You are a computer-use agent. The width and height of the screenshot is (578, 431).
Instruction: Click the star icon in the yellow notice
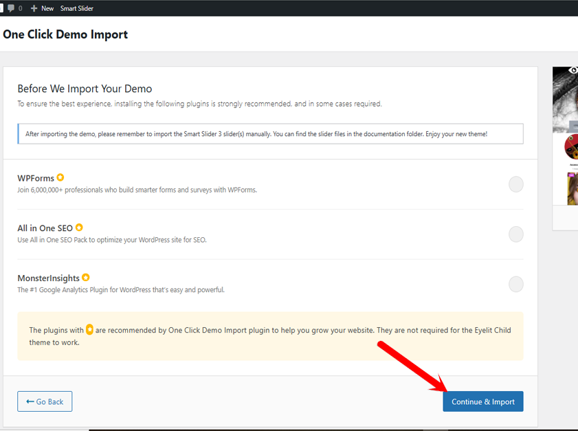click(90, 330)
